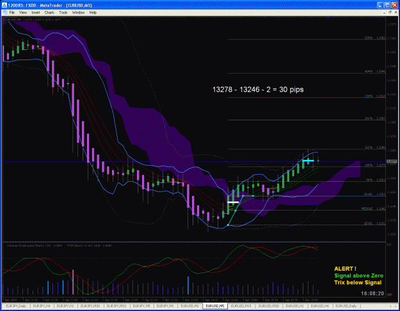
Task: Switch to the EURJPY,H1 chart tab
Action: coord(65,306)
